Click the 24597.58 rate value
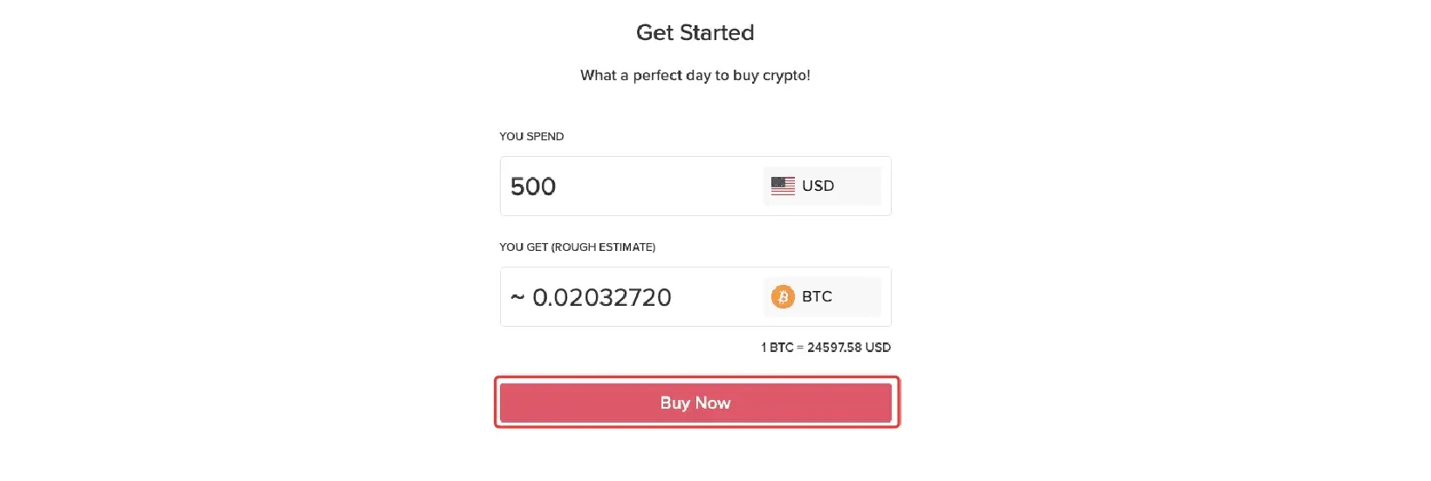 pyautogui.click(x=834, y=348)
